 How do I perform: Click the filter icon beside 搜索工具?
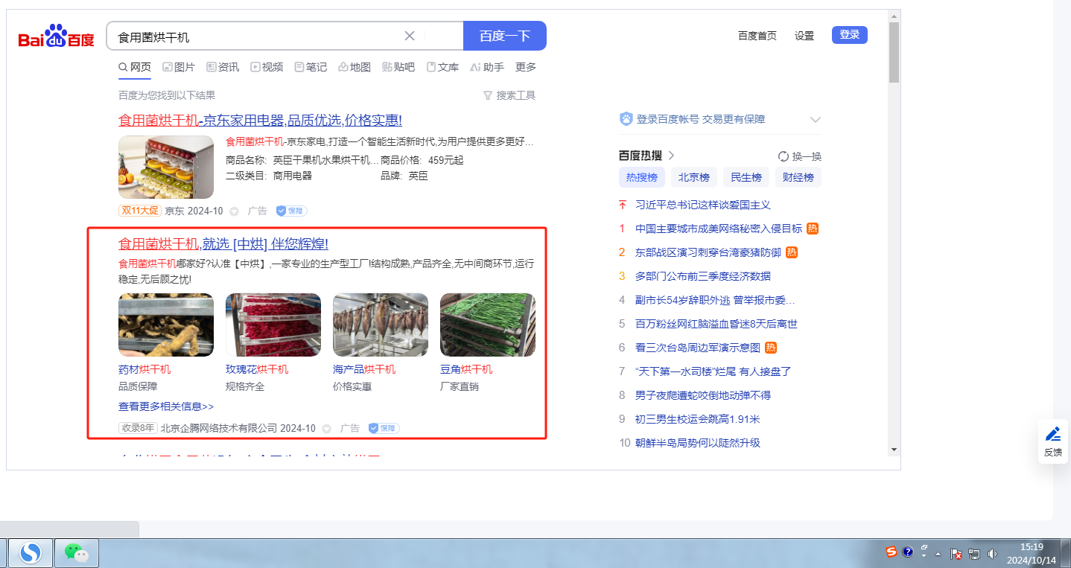[x=488, y=95]
